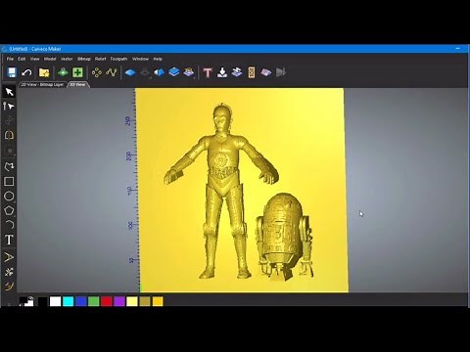The width and height of the screenshot is (470, 352).
Task: Pick the red colour swatch
Action: (x=107, y=301)
